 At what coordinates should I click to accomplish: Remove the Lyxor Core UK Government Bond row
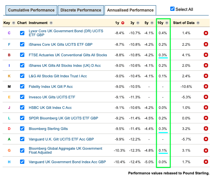pyautogui.click(x=206, y=33)
